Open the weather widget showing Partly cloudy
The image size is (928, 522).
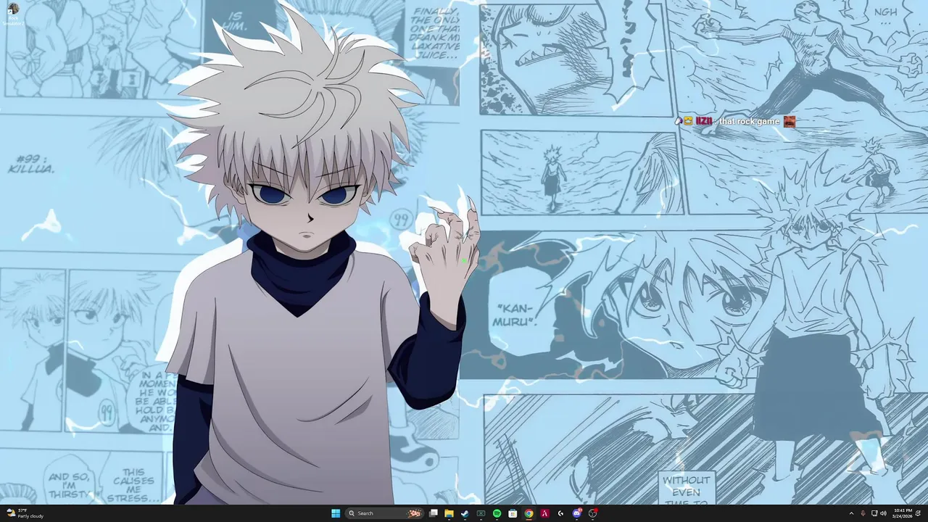[25, 513]
